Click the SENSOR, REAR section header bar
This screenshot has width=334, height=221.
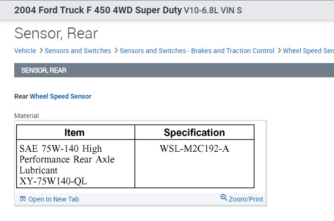coord(174,70)
